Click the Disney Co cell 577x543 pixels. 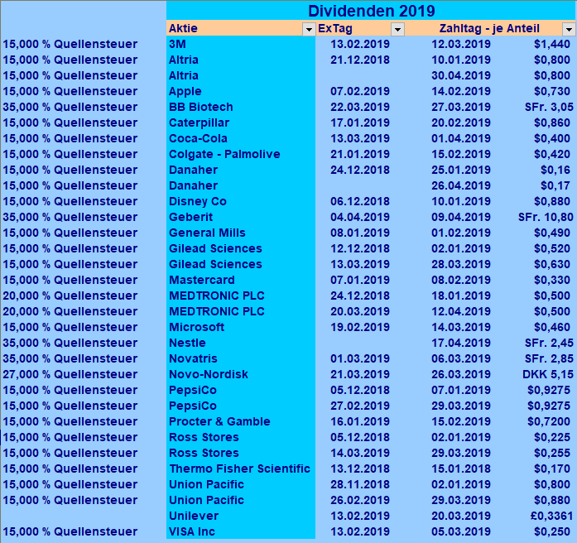[x=241, y=201]
